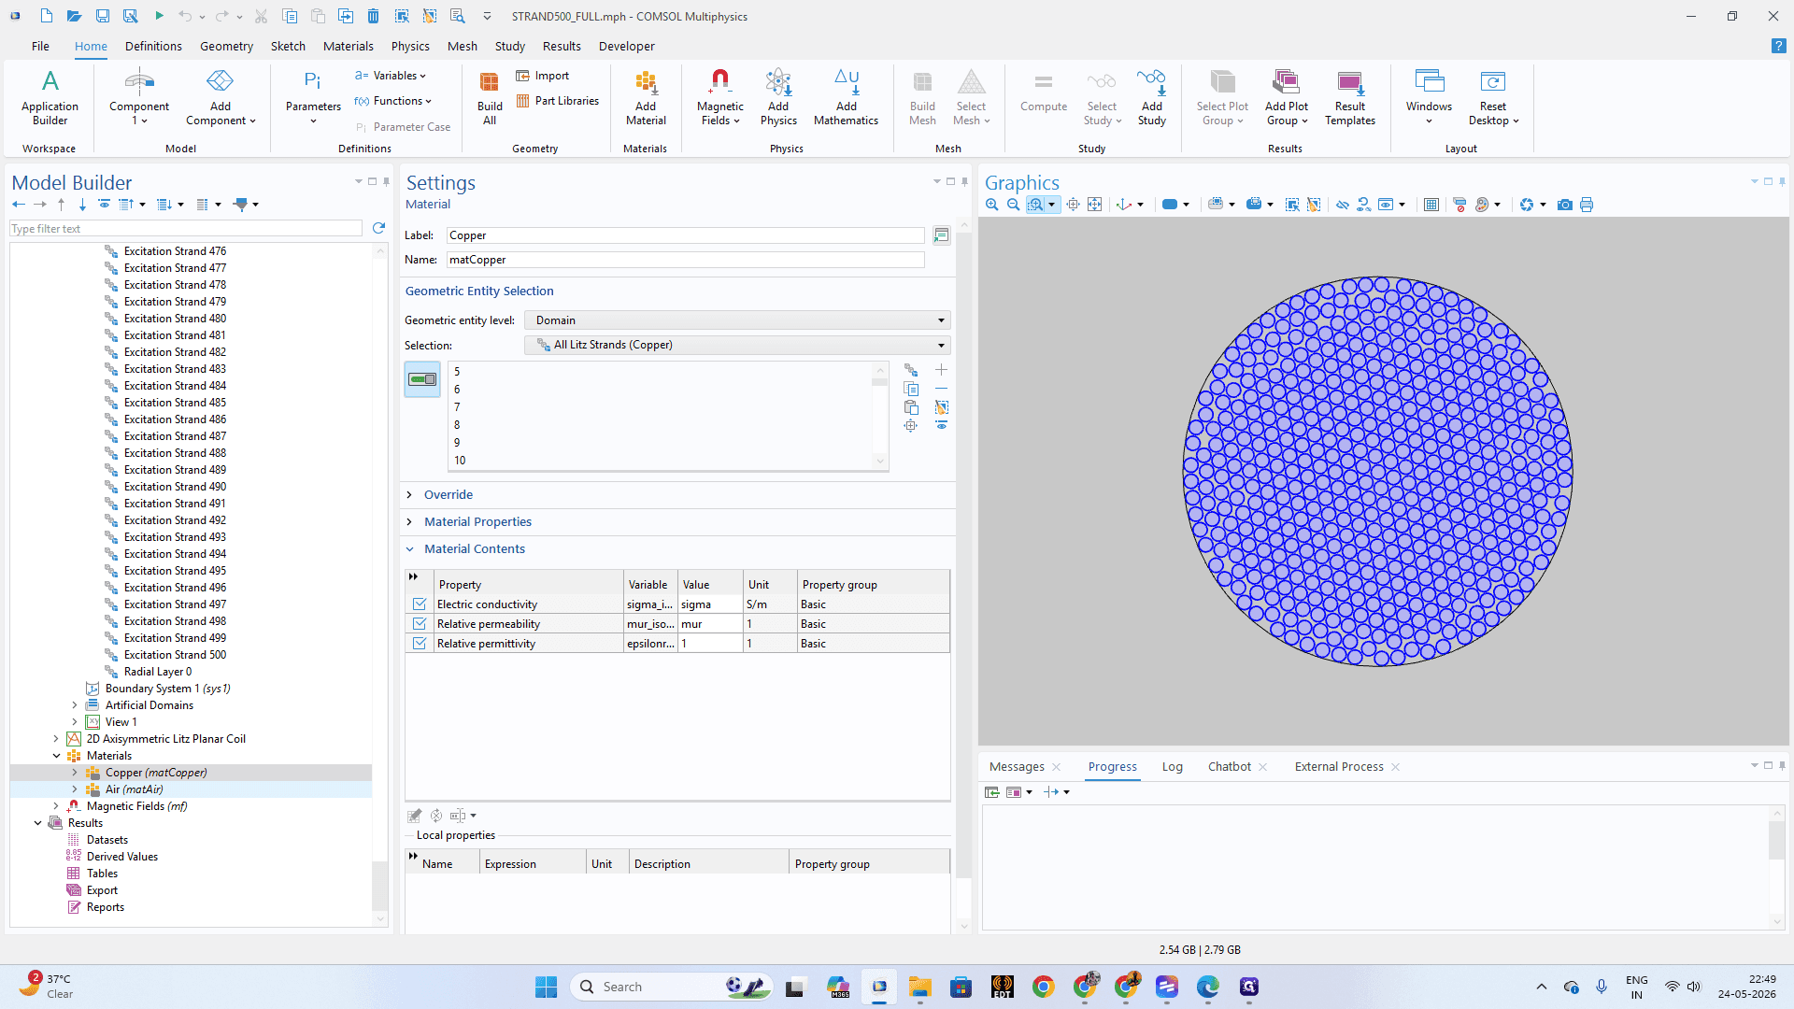Select Excitation Strand 500 node

coord(175,655)
